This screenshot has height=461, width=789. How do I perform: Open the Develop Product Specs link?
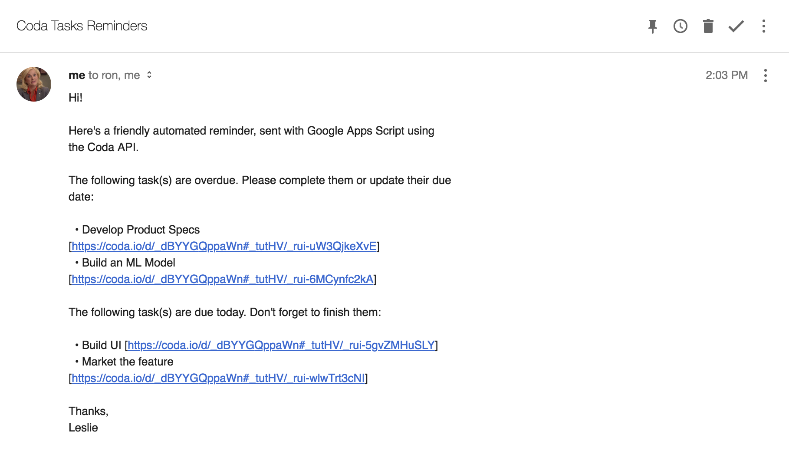pos(224,247)
